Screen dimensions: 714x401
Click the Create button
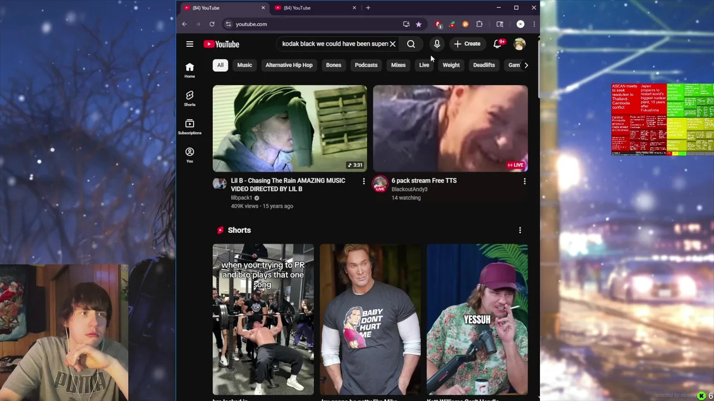tap(467, 43)
